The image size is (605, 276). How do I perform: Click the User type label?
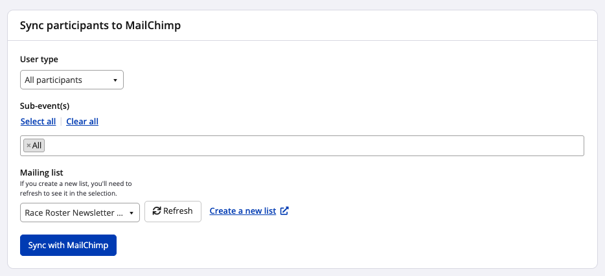(x=40, y=60)
